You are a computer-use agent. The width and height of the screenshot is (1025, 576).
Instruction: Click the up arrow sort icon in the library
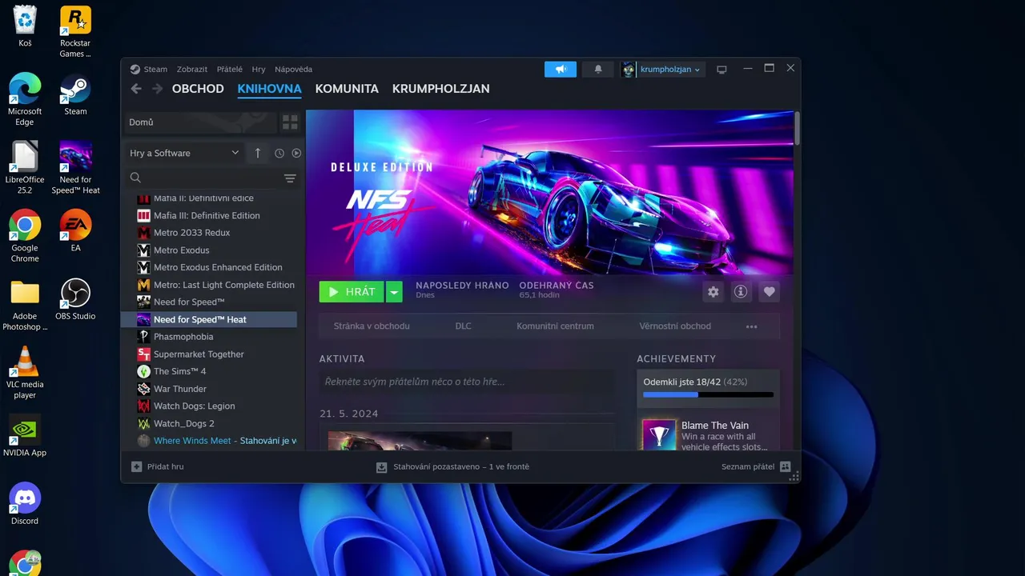258,153
